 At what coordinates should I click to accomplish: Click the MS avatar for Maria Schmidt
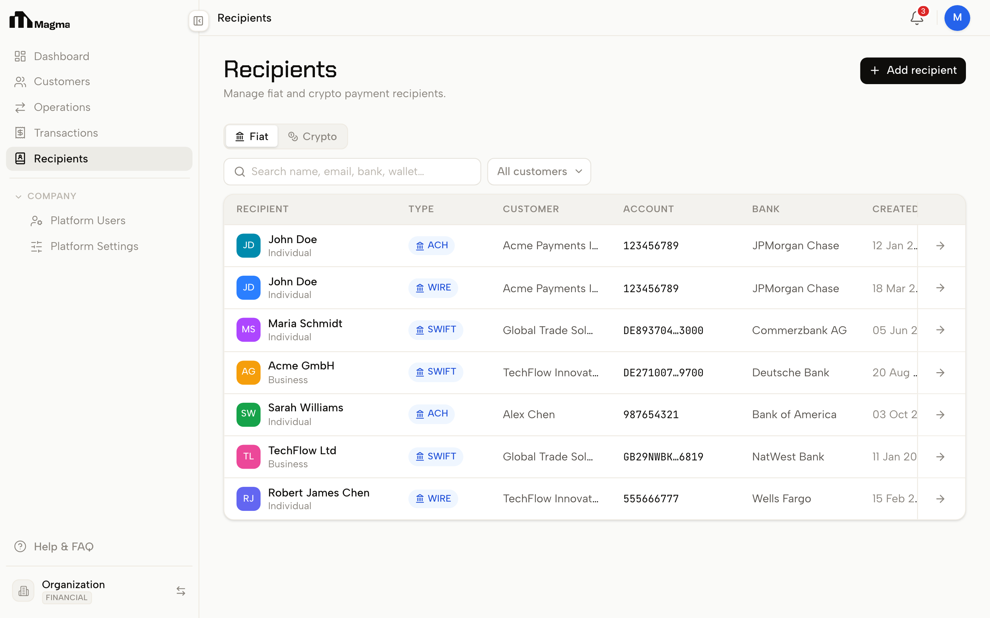tap(248, 330)
